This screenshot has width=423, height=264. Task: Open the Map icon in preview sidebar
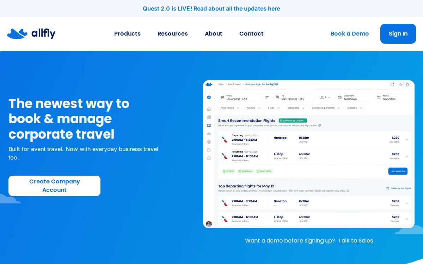[209, 117]
